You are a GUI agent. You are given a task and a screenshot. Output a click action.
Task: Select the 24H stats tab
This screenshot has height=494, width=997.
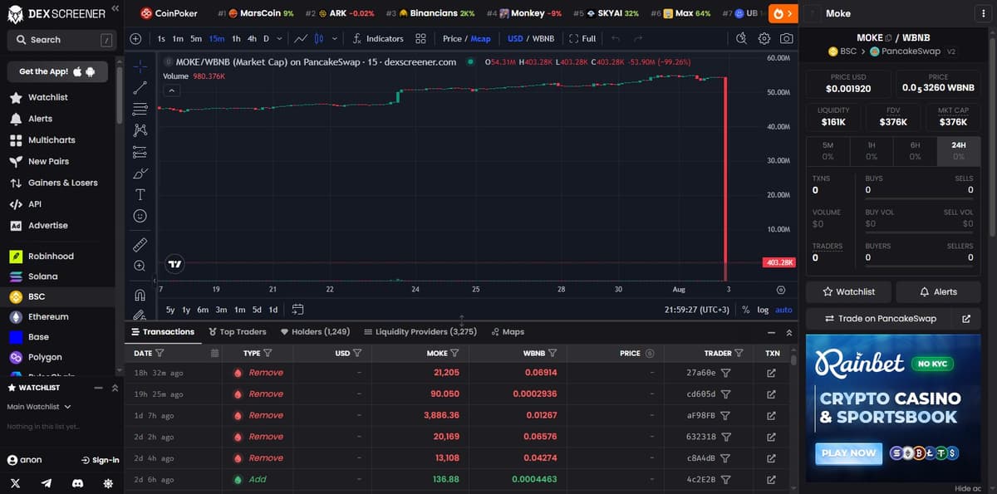point(959,149)
